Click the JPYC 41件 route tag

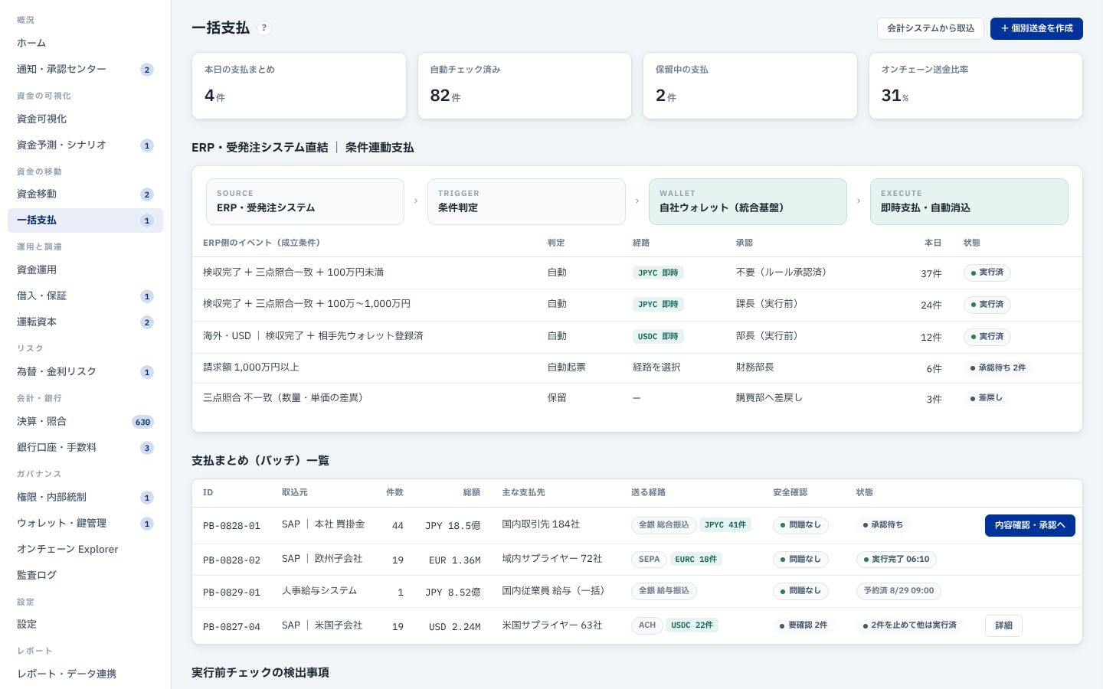pyautogui.click(x=725, y=525)
